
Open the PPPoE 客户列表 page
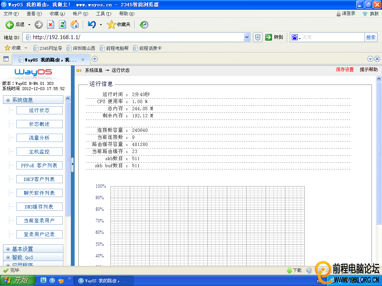[39, 165]
